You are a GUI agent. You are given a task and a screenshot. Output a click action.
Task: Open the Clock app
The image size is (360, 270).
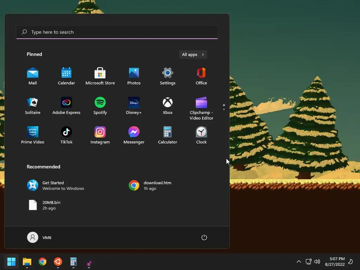coord(201,135)
